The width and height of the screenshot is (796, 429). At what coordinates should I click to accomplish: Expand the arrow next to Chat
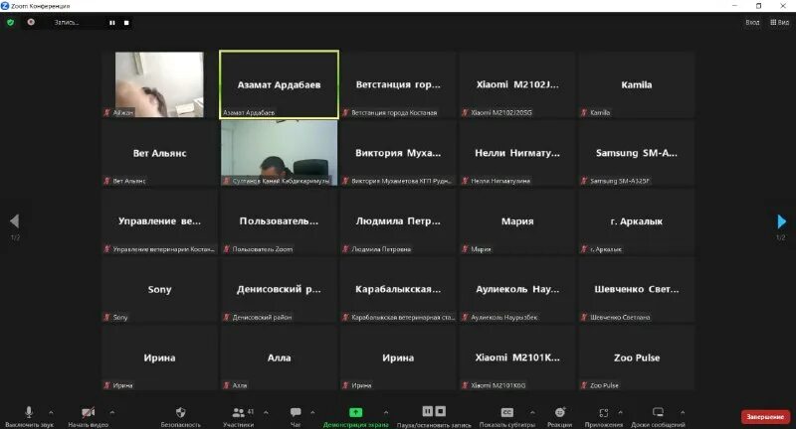click(x=312, y=412)
